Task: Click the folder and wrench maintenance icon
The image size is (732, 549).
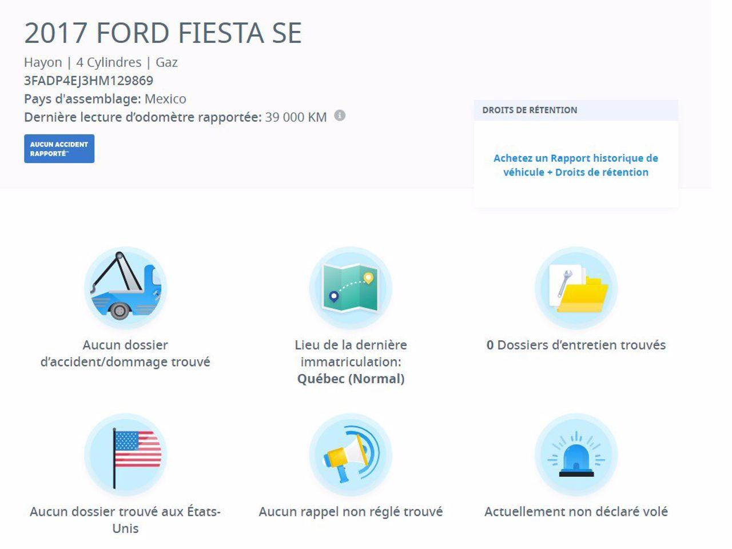Action: click(576, 288)
